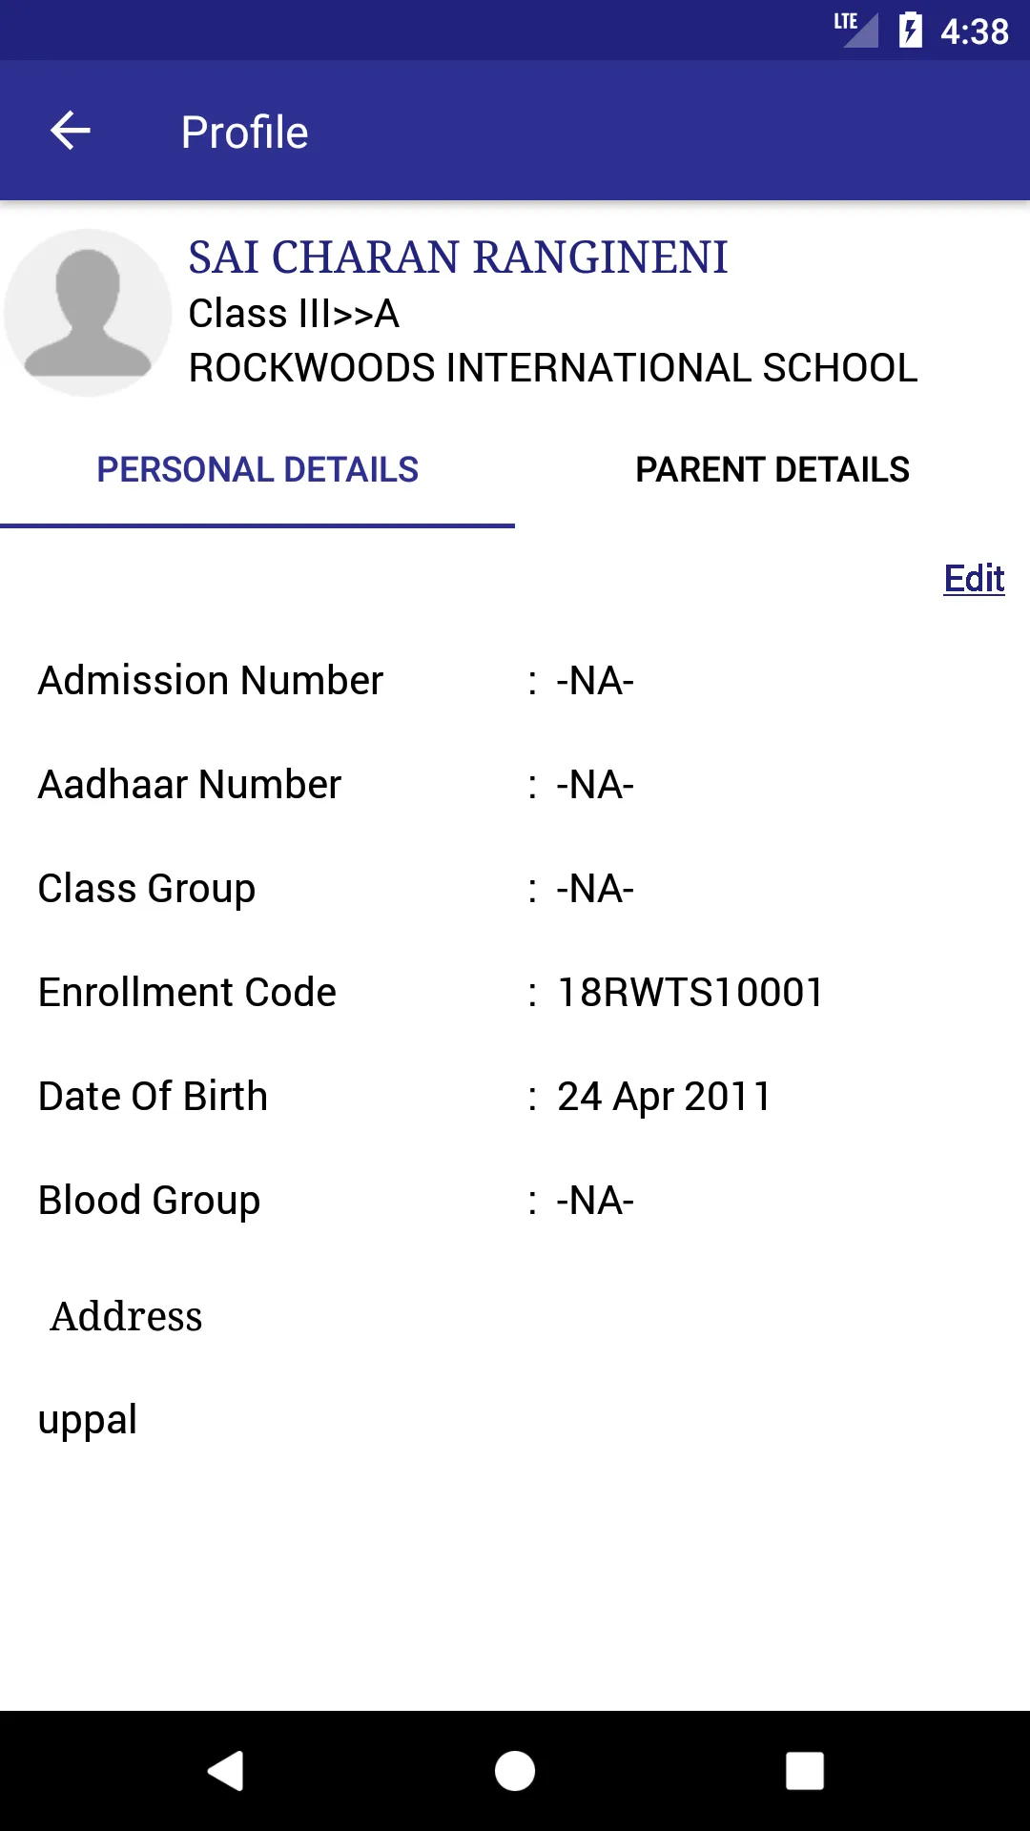Tap the battery charging status icon
Screen dimensions: 1030x1831
click(x=910, y=30)
